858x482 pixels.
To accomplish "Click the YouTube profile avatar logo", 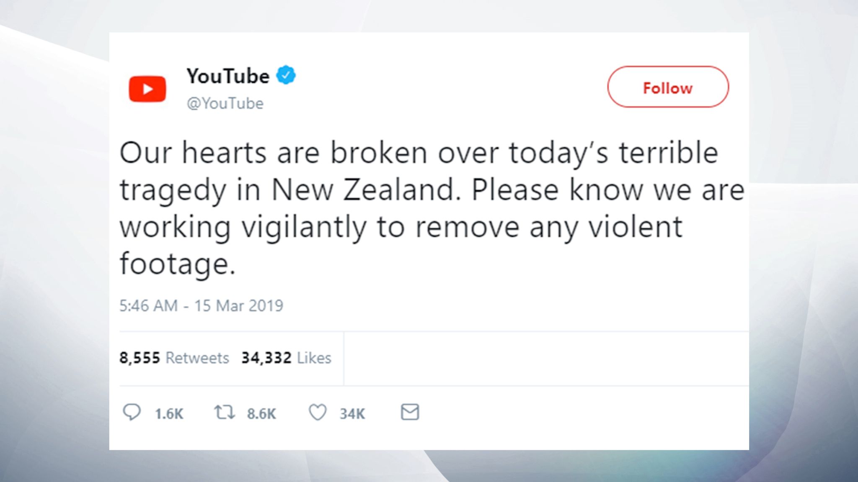I will coord(147,89).
